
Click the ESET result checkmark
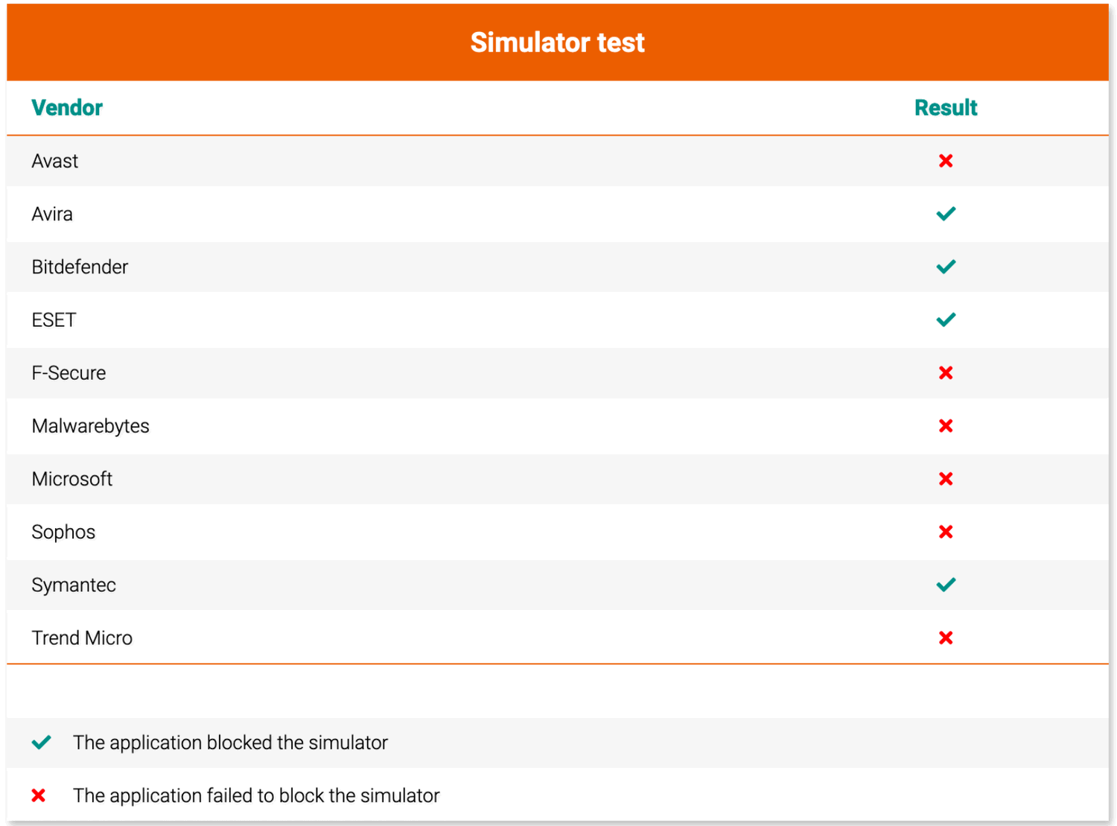[x=946, y=320]
